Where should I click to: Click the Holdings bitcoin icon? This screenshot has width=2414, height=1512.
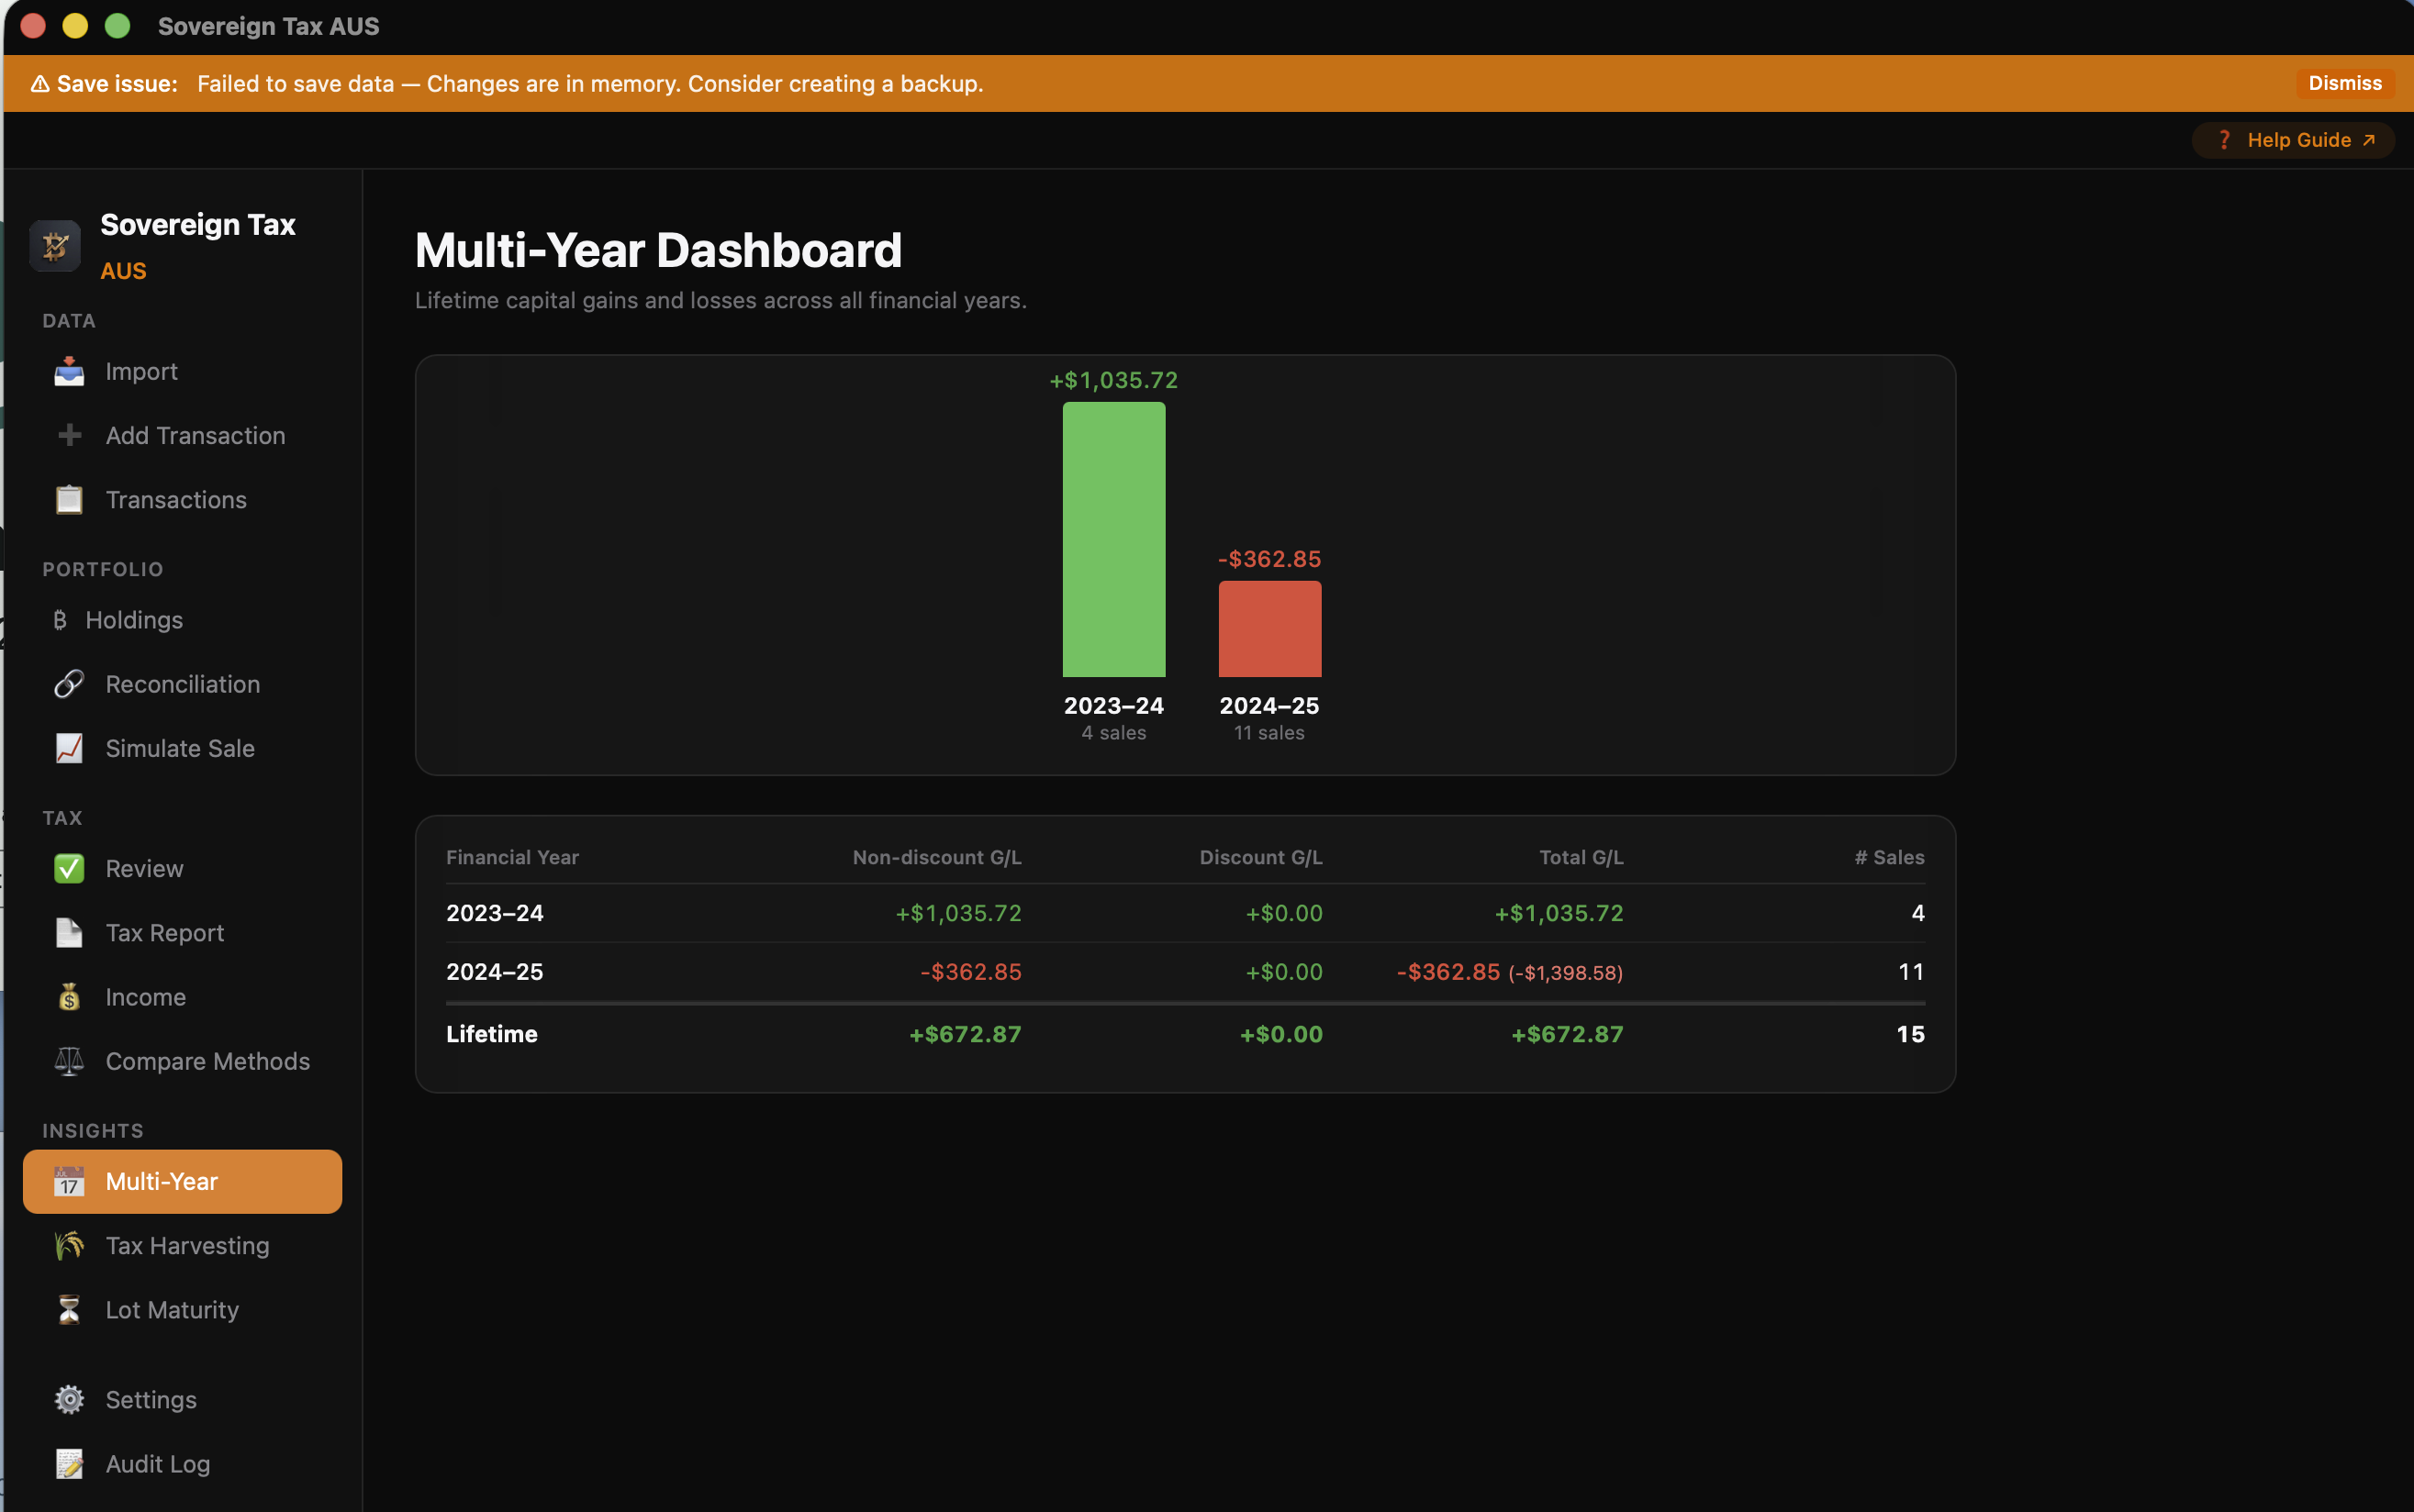tap(61, 620)
